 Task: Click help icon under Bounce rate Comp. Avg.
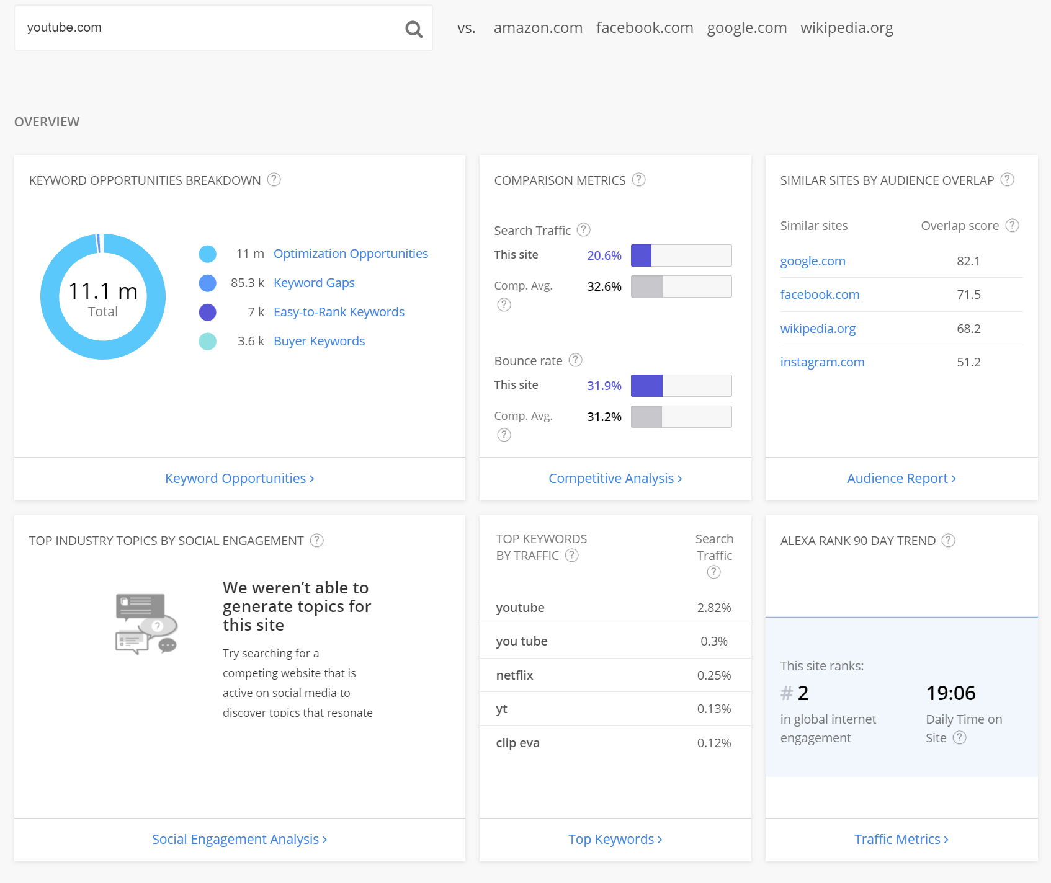coord(504,435)
